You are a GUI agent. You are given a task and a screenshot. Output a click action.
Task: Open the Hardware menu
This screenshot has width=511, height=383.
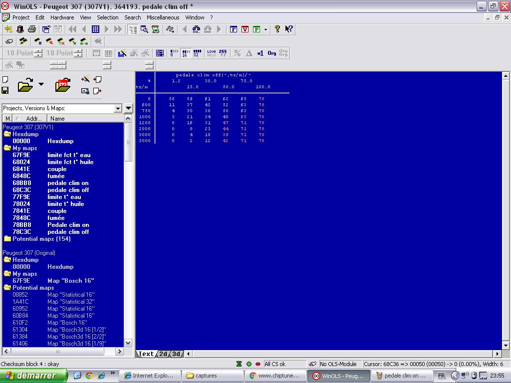pyautogui.click(x=62, y=17)
